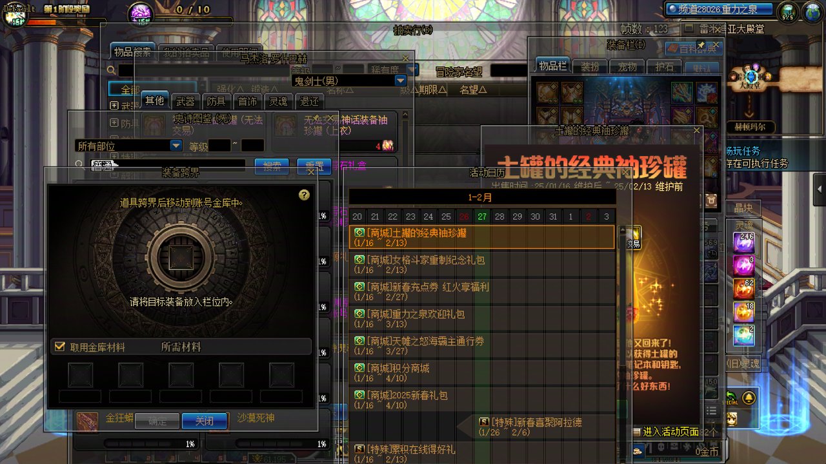The image size is (826, 464).
Task: Pick the yellow soul orb showing 18
Action: (743, 312)
